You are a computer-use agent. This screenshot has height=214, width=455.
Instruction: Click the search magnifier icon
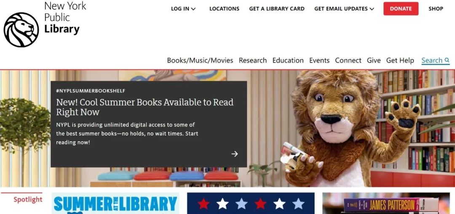tap(447, 60)
